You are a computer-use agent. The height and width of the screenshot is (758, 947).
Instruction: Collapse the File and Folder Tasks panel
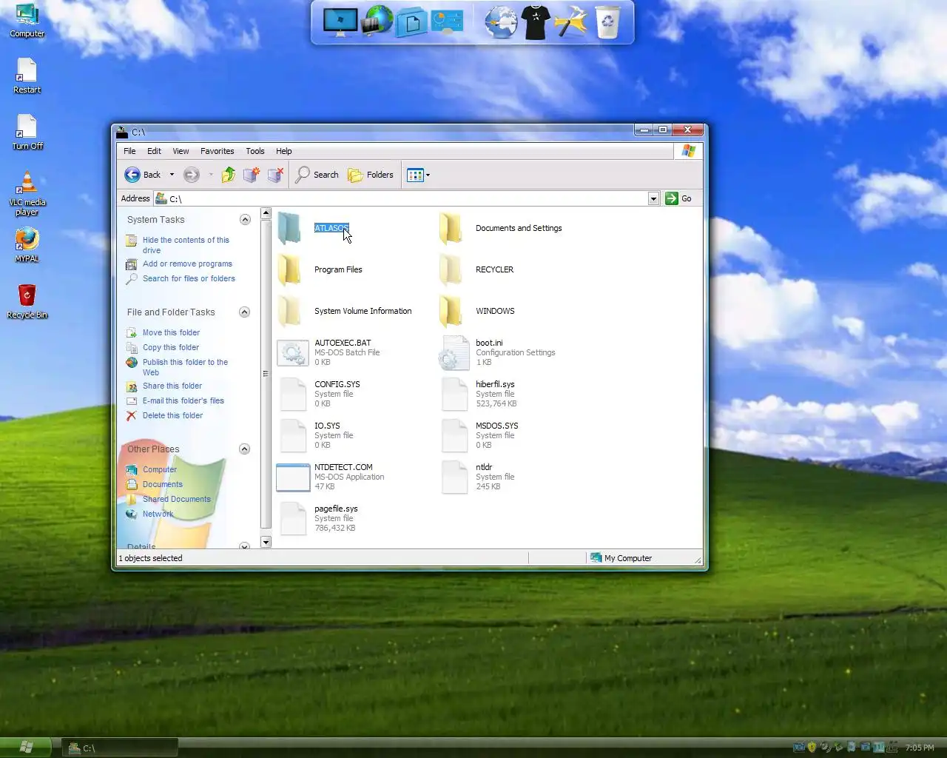245,312
